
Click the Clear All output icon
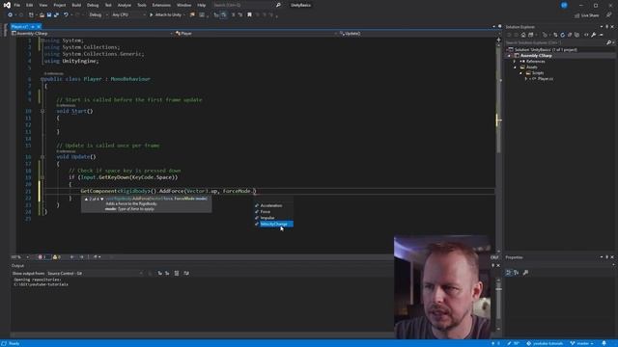[177, 273]
